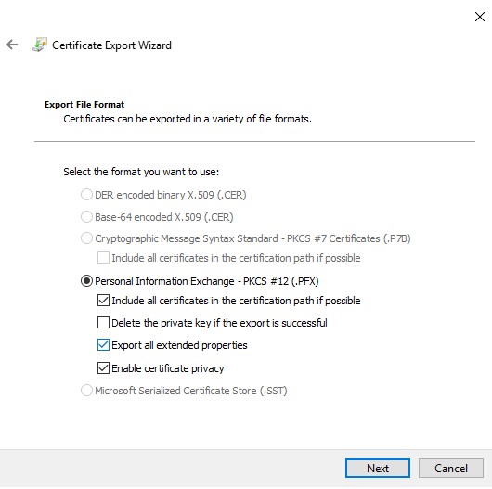This screenshot has height=489, width=492.
Task: Click the Certificate Export Wizard icon
Action: coord(40,45)
